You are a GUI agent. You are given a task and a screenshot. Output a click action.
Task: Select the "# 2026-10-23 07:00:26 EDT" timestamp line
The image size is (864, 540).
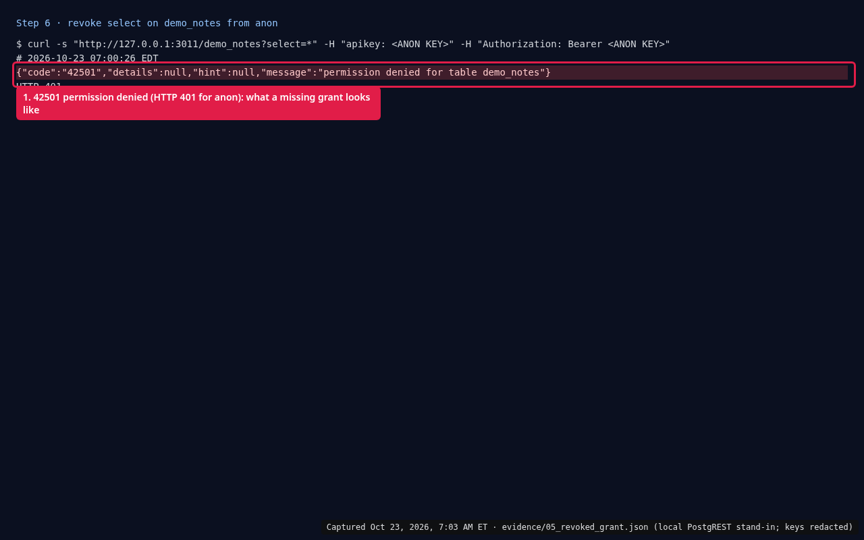tap(87, 58)
